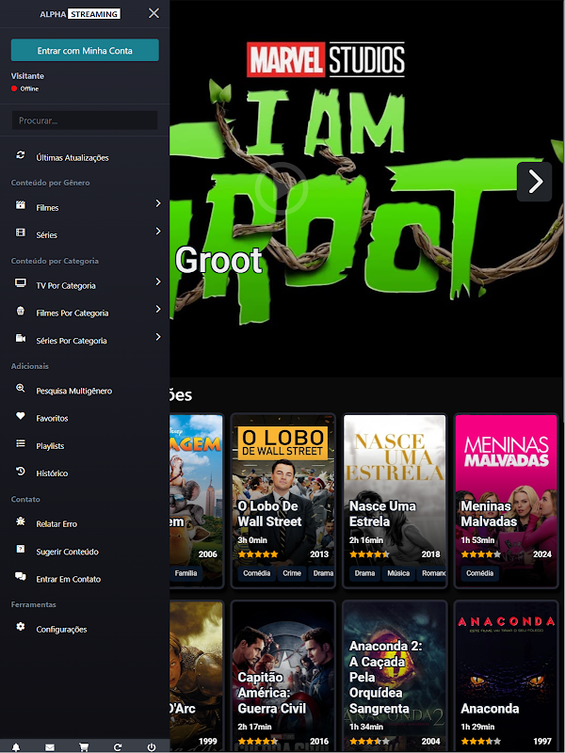Click the reload arrow icon in bottom bar

(118, 747)
